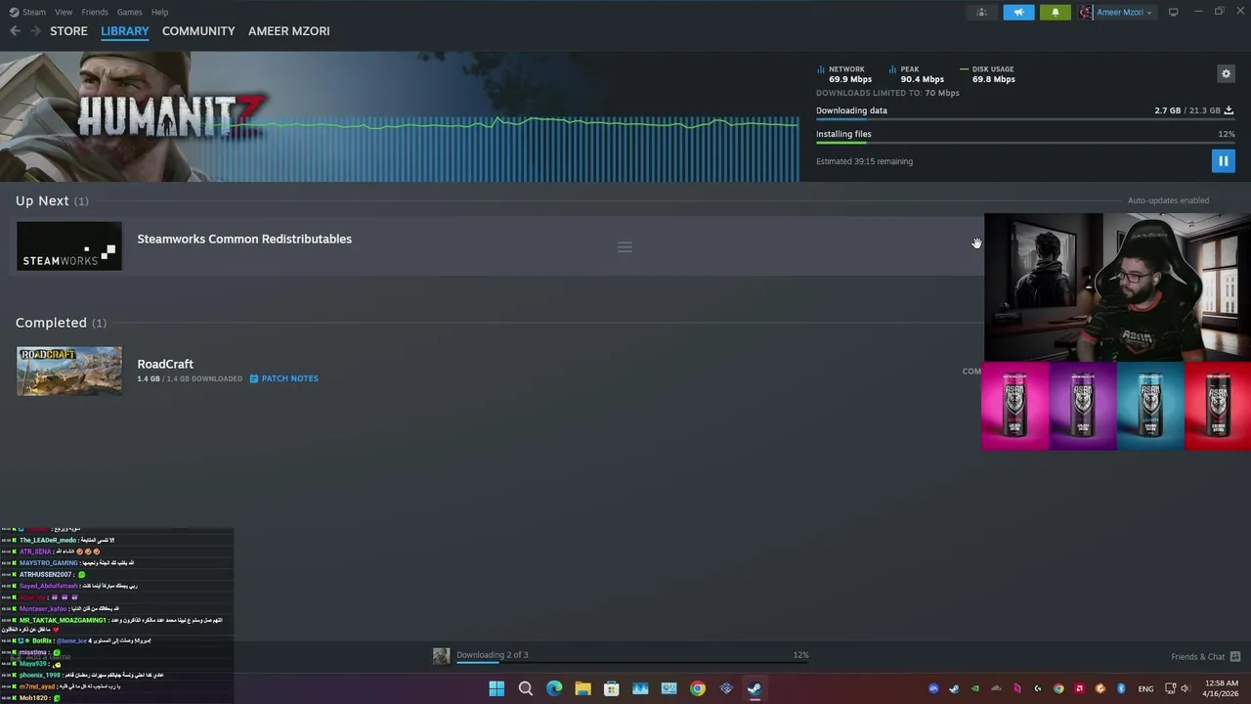
Task: Pause the HumanitZ download
Action: [1223, 160]
